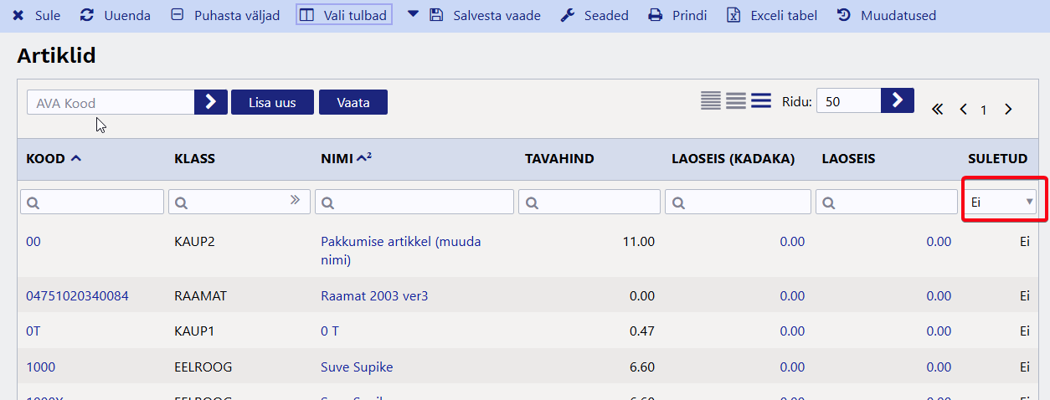Expand the arrow next to Salvesta vaade
This screenshot has width=1050, height=400.
413,14
